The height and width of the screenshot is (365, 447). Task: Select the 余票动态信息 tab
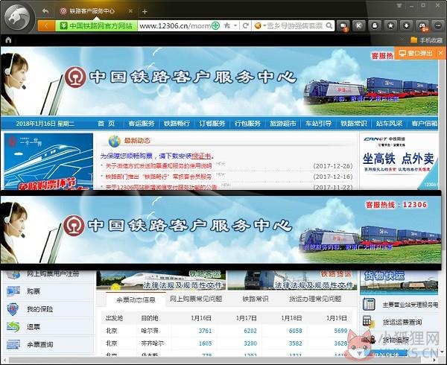tap(136, 299)
